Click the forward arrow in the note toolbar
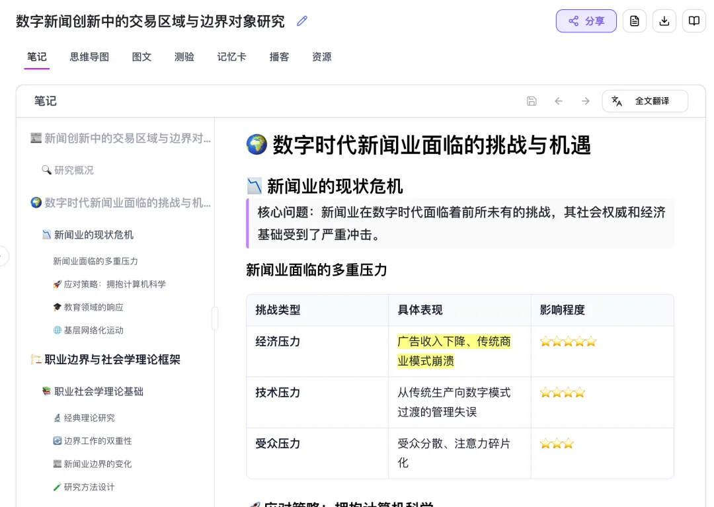Screen dimensions: 714x507 coord(585,100)
